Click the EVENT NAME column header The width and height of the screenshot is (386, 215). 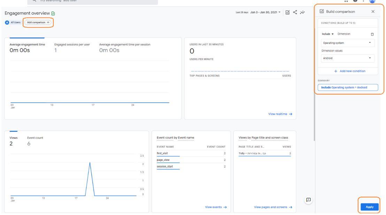point(165,147)
